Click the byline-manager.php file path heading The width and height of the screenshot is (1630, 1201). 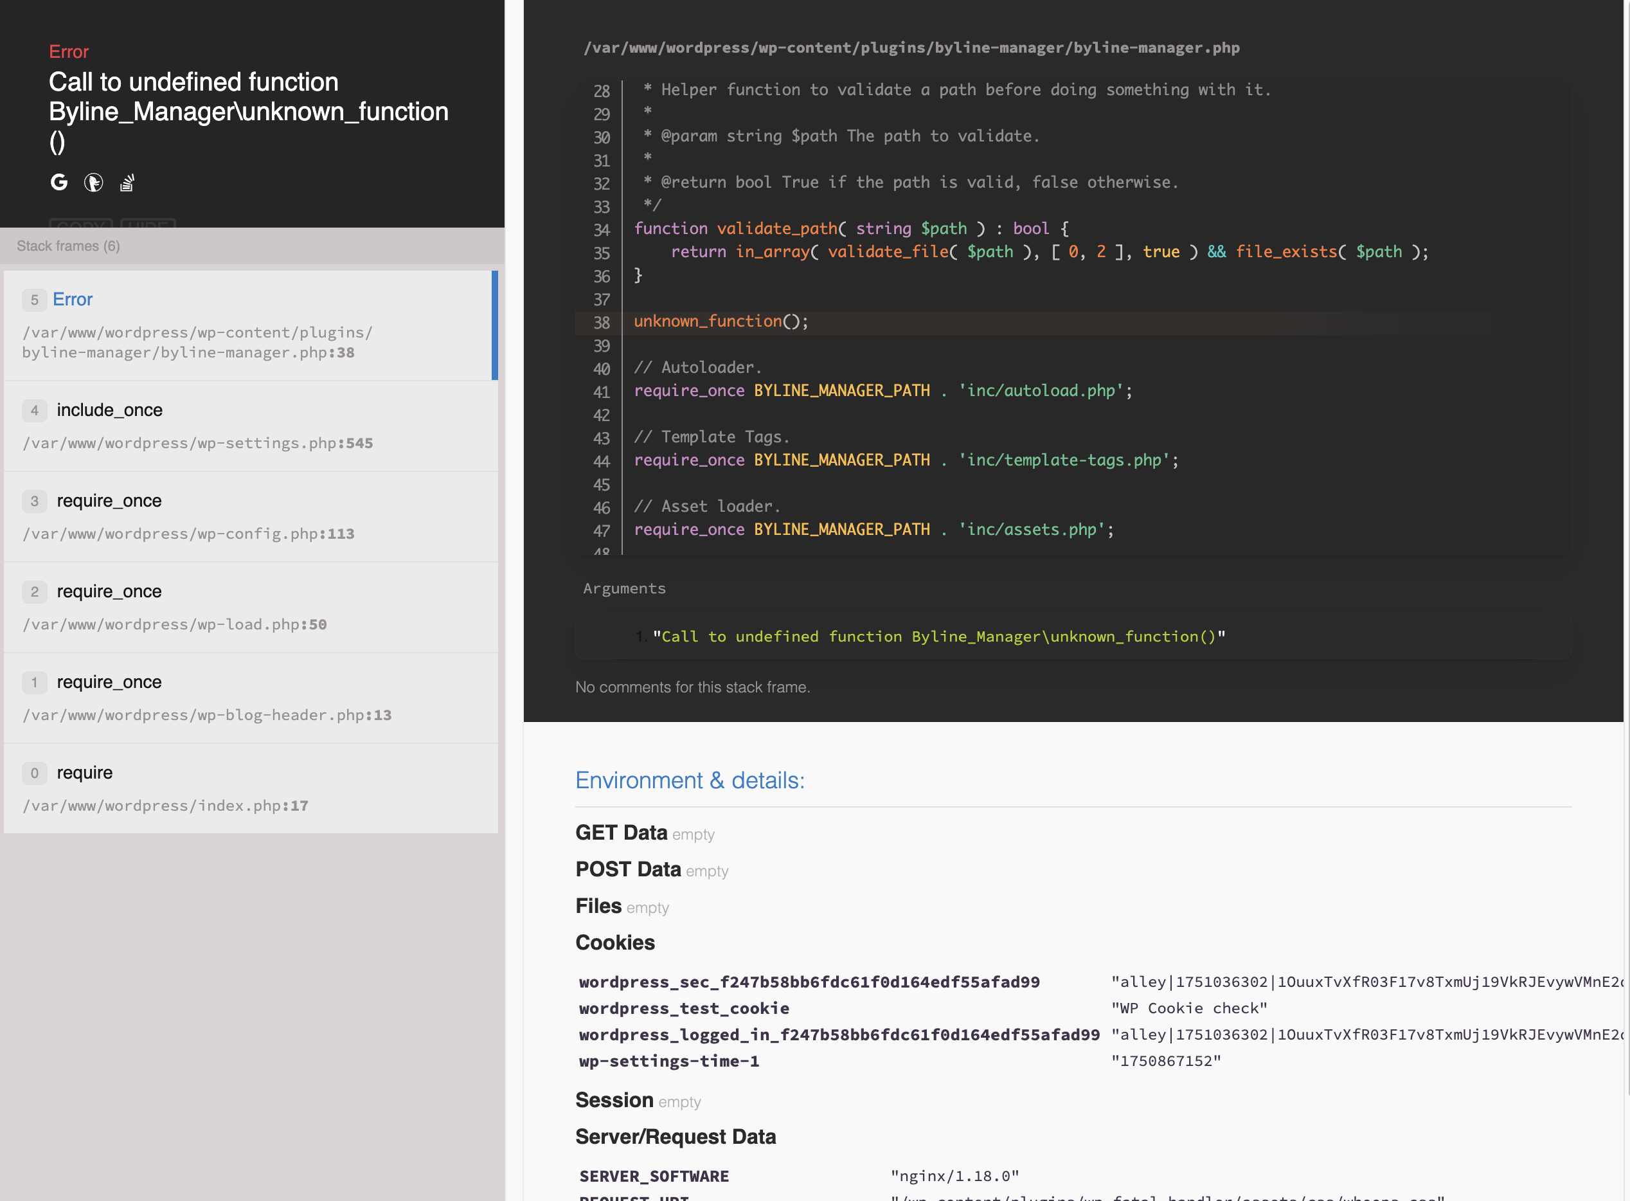tap(911, 48)
